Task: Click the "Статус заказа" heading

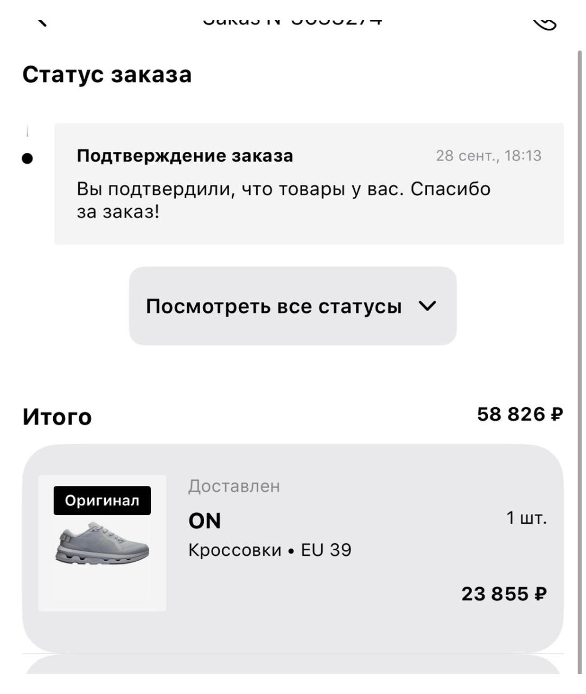Action: (107, 74)
